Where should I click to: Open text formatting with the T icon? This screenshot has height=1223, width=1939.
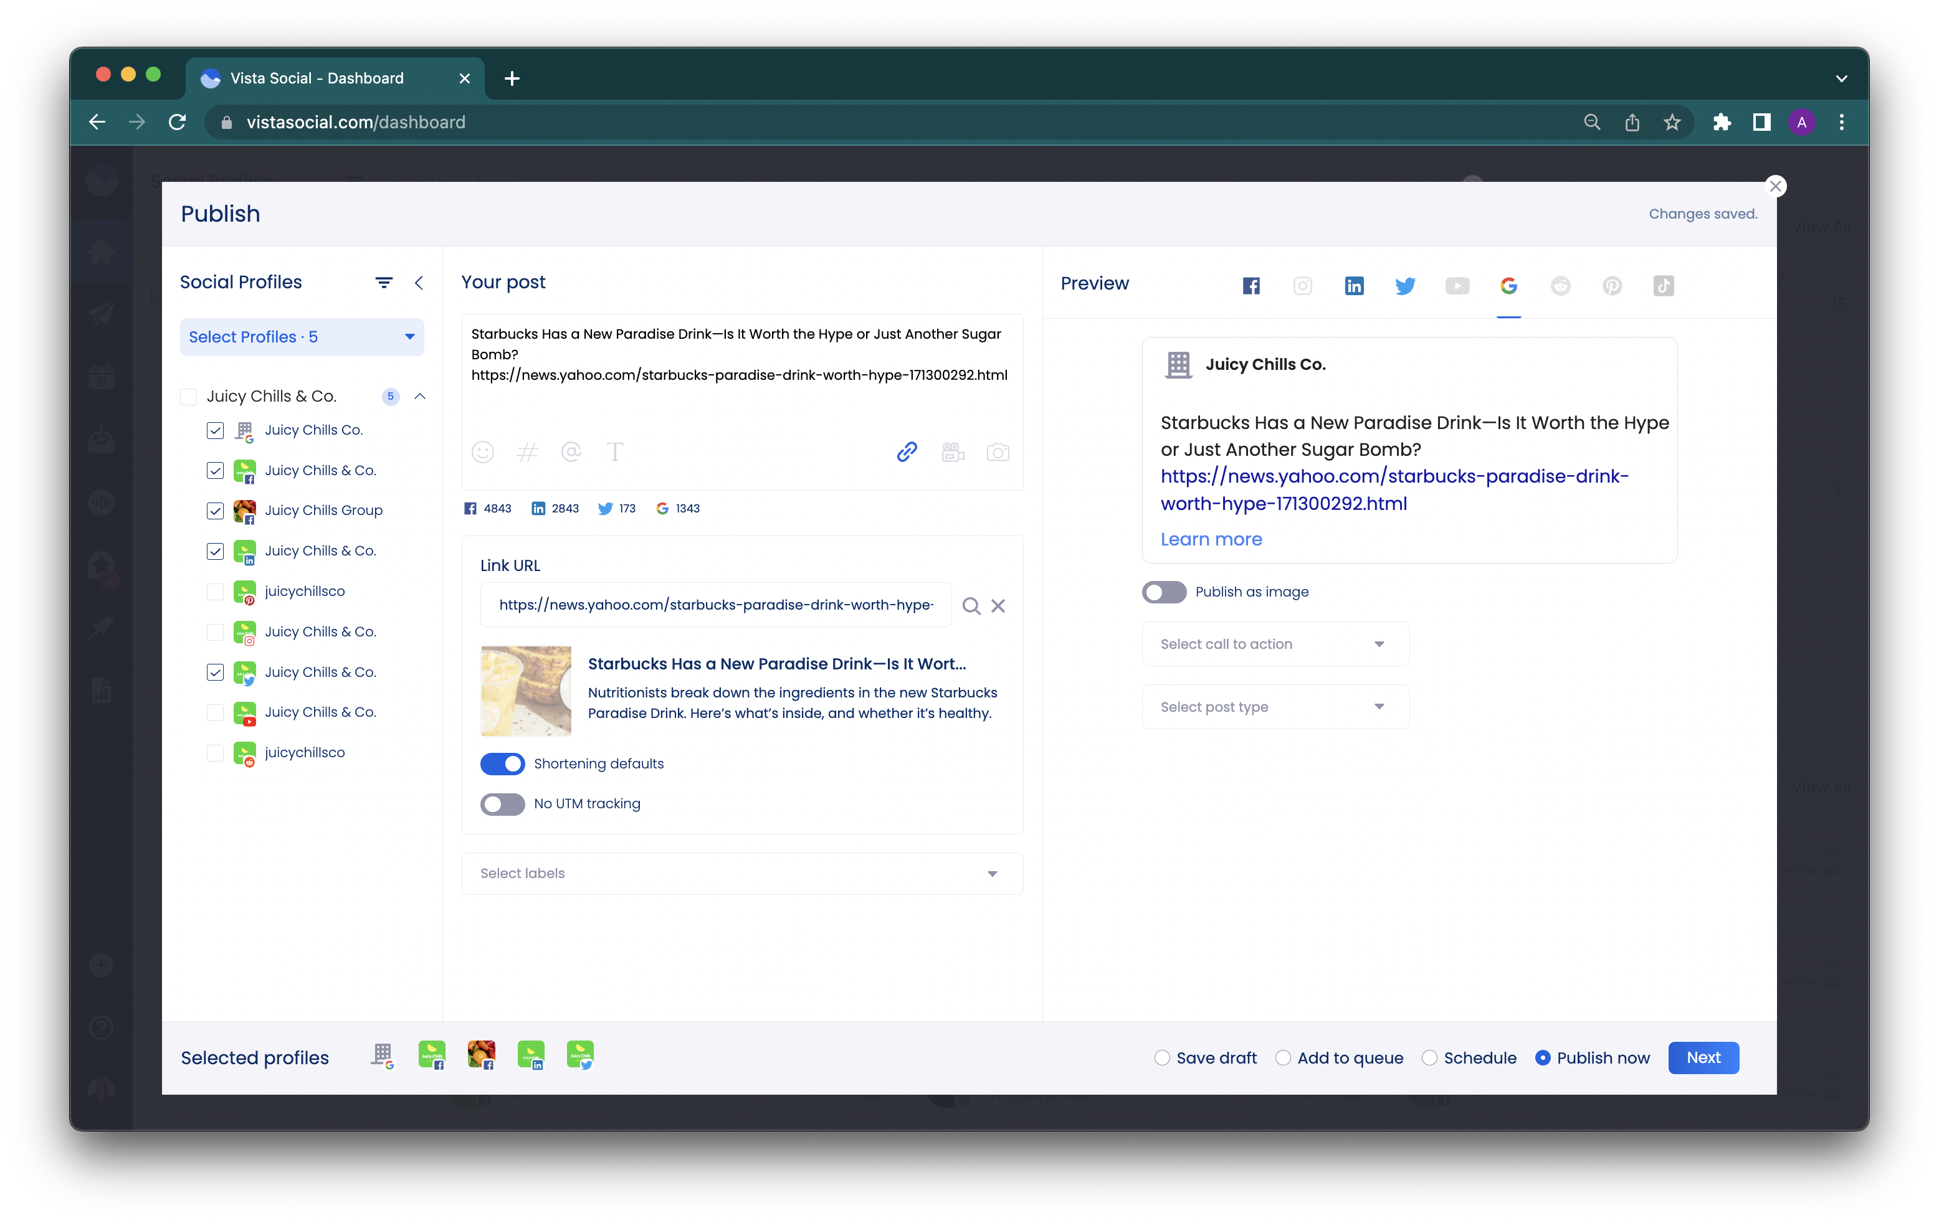(615, 452)
